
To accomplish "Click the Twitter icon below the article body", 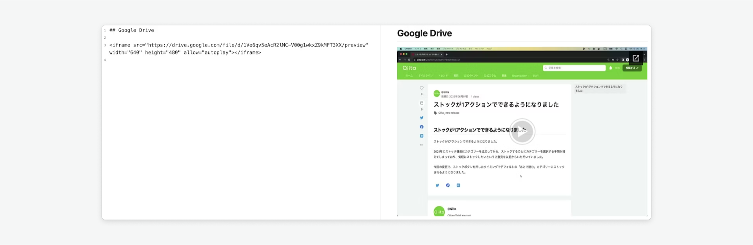I will [x=437, y=186].
